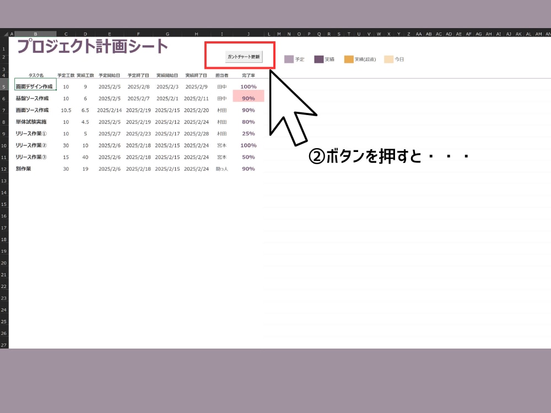Click the 実績(超過) orange legend swatch
This screenshot has width=551, height=413.
click(349, 59)
